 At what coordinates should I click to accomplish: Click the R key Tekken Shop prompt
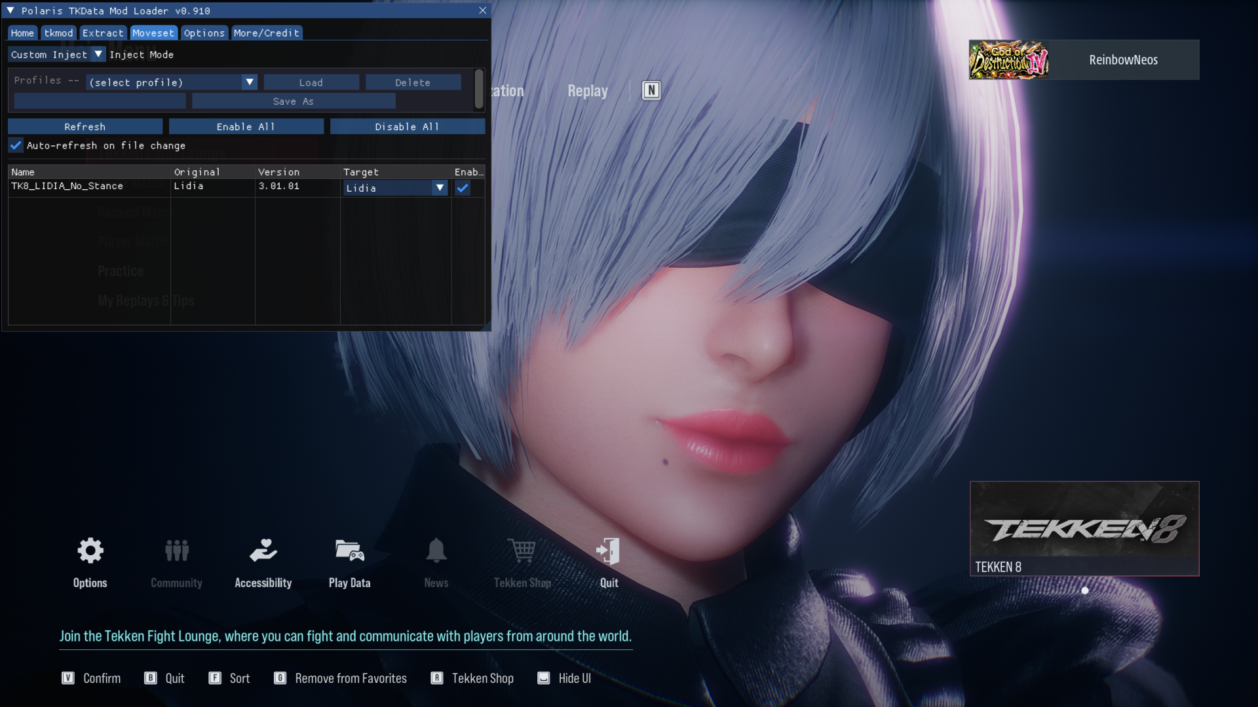coord(472,678)
